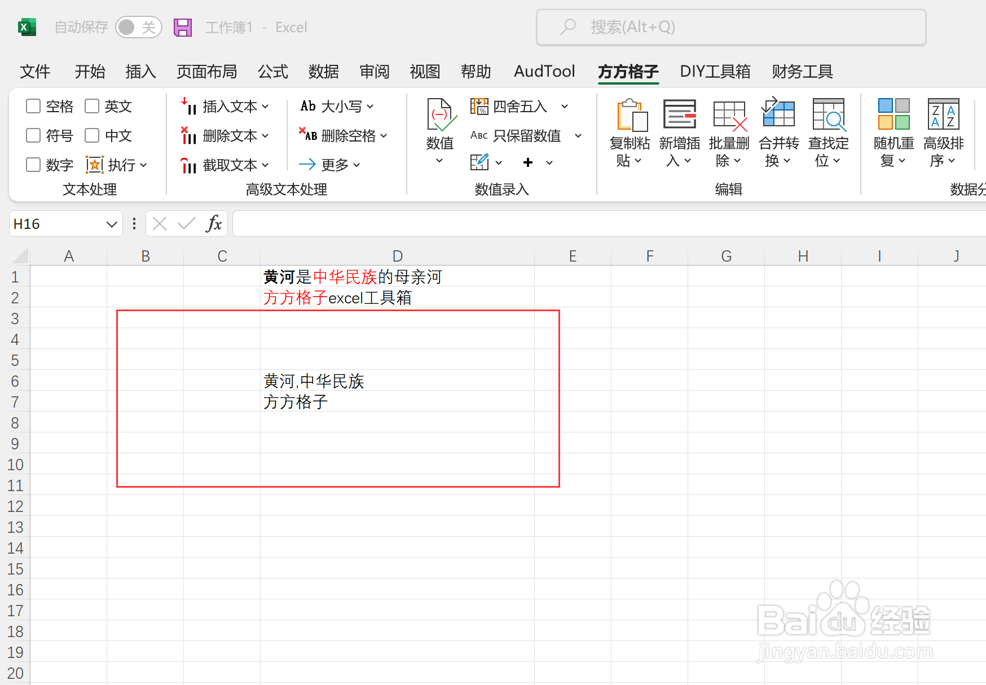Open the 删除空格 dropdown

pyautogui.click(x=344, y=135)
